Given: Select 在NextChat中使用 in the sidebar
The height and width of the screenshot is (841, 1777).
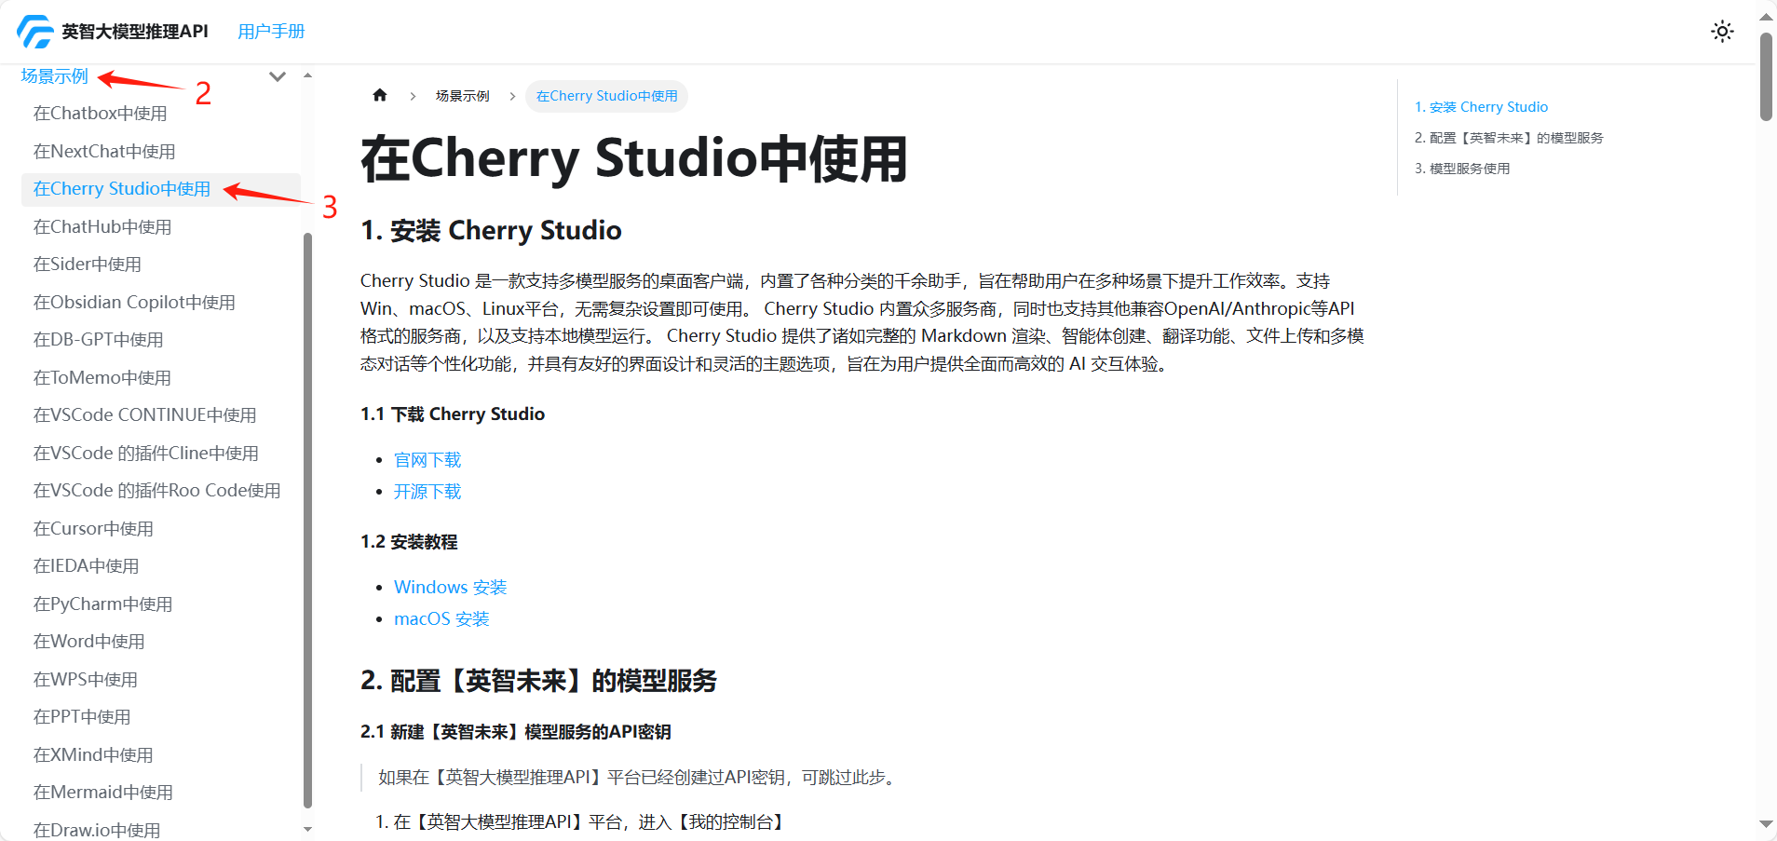Looking at the screenshot, I should tap(104, 151).
